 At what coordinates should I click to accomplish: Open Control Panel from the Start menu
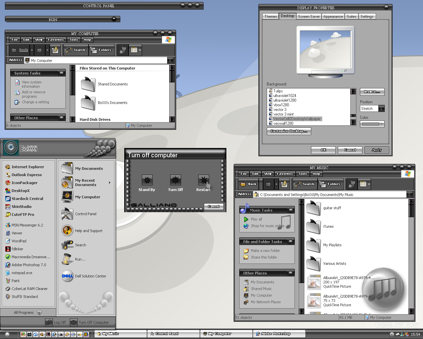pos(79,214)
